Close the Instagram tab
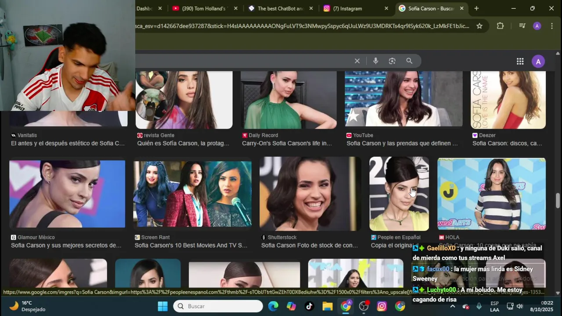The height and width of the screenshot is (316, 562). pyautogui.click(x=386, y=8)
